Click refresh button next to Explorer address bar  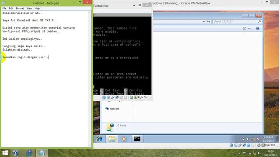[x=208, y=21]
